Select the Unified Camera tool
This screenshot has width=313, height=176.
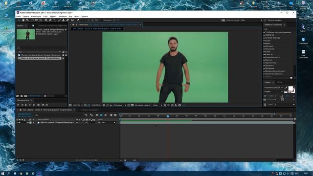point(37,20)
